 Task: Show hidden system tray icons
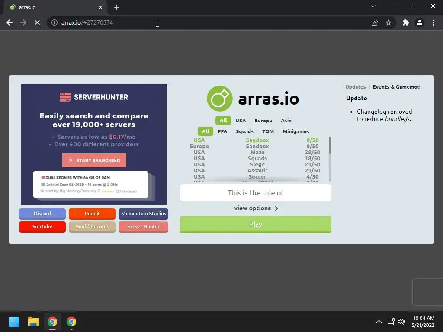[x=379, y=322]
